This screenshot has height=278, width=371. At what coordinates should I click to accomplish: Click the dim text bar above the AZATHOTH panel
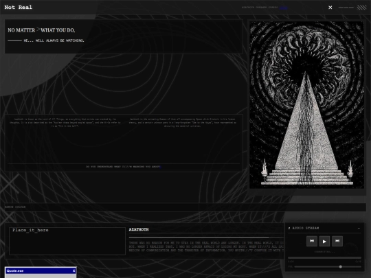pyautogui.click(x=185, y=207)
